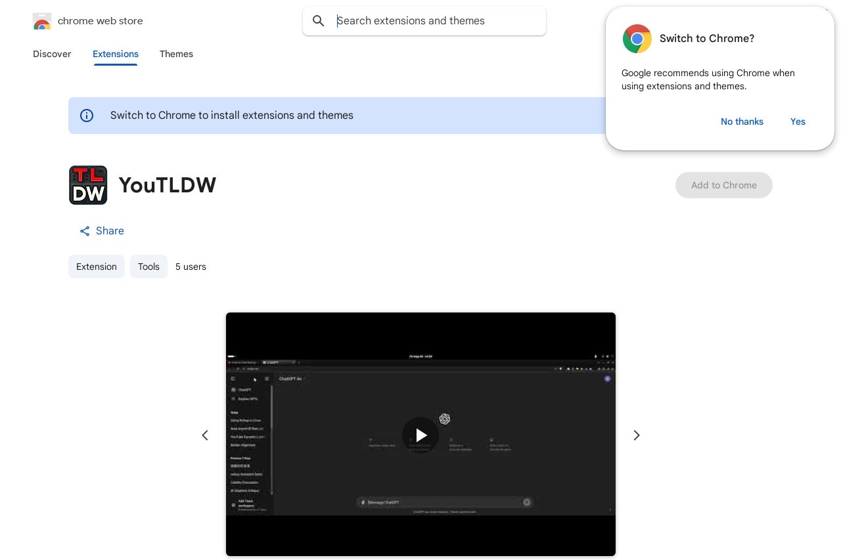Screen dimensions: 841x560
Task: Click the Switch to Chrome banner message
Action: click(x=232, y=116)
